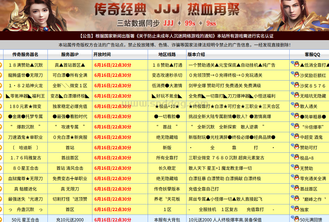This screenshot has height=222, width=329.
Task: Open server 1·82焰神火龙
Action: point(25,85)
